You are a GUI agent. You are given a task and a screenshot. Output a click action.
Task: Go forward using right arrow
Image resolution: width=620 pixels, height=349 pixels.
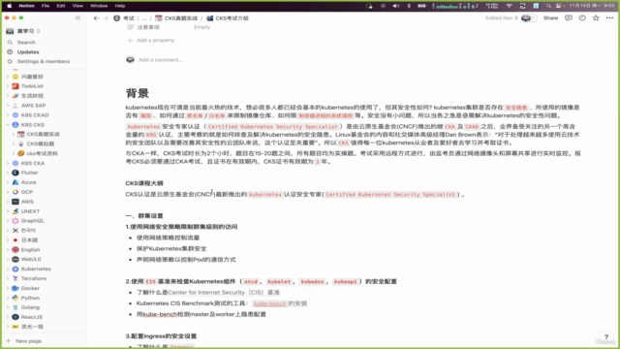point(106,18)
